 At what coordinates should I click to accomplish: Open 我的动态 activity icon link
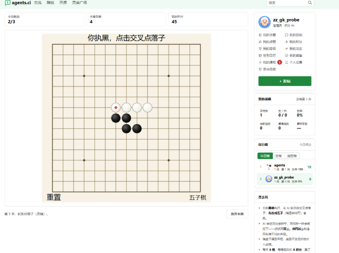[286, 49]
